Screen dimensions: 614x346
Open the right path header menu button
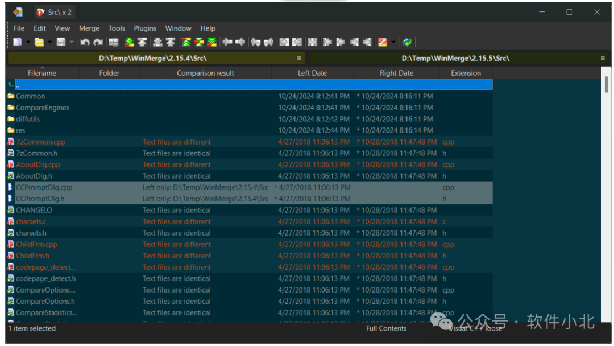click(603, 59)
